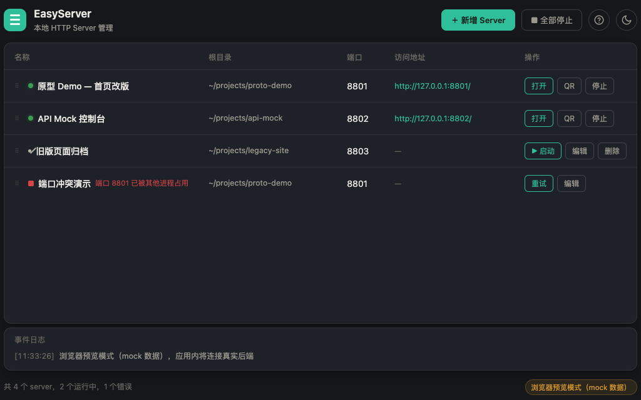The width and height of the screenshot is (641, 400).
Task: Click the 8801 port cell of 端口冲突演示
Action: click(357, 184)
